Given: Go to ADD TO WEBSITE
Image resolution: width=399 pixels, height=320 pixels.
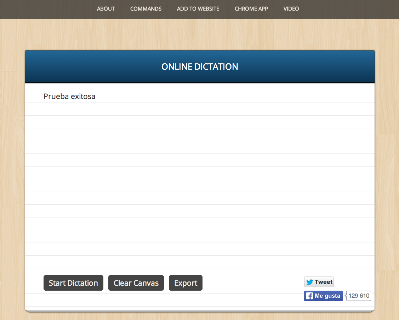Looking at the screenshot, I should (x=198, y=8).
